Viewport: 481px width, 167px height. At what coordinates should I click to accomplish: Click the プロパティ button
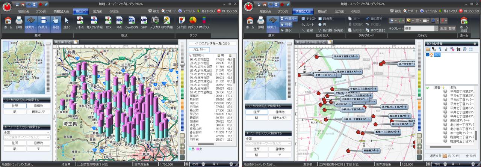[x=199, y=50]
